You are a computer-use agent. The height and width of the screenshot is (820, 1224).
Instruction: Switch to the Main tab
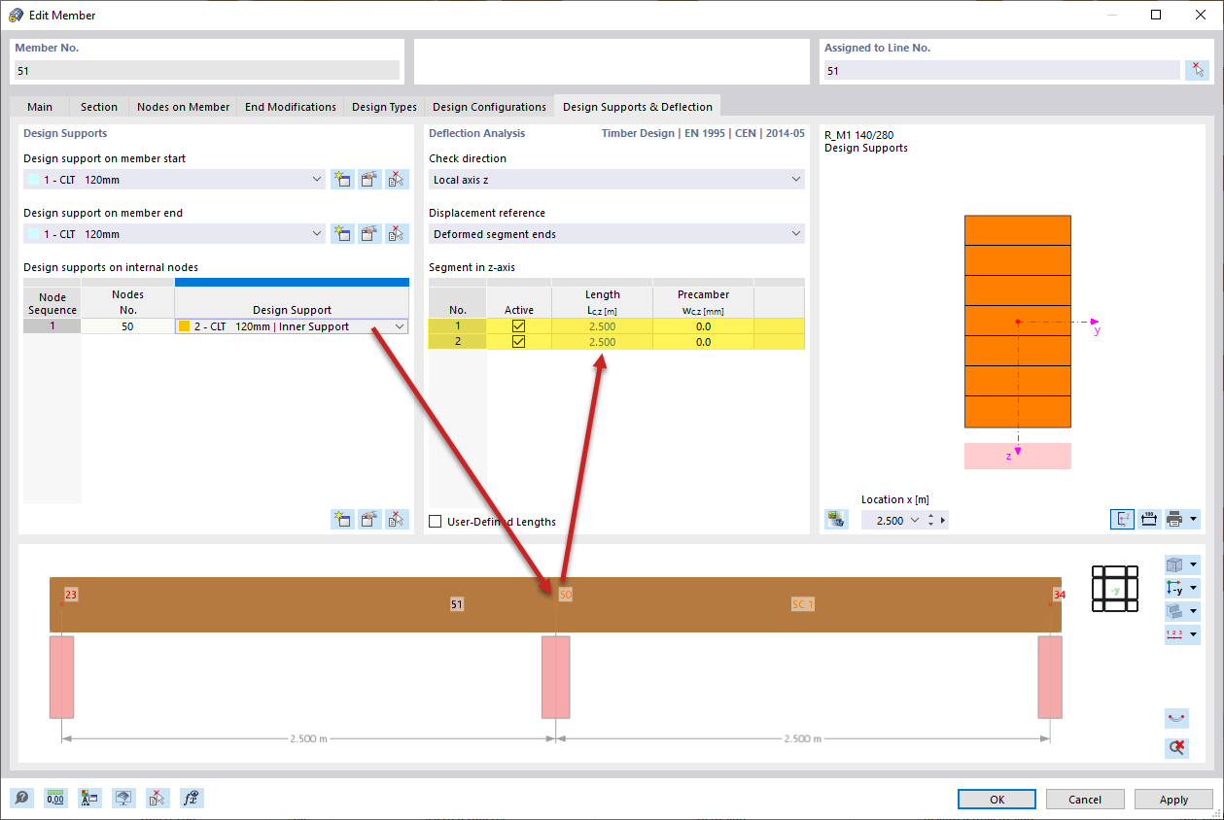pos(40,107)
